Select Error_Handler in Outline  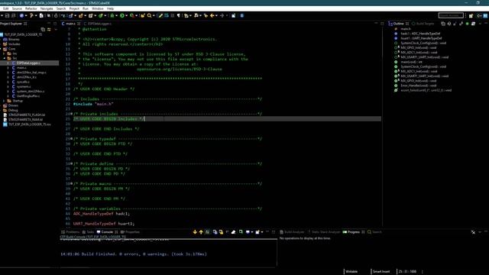(418, 86)
